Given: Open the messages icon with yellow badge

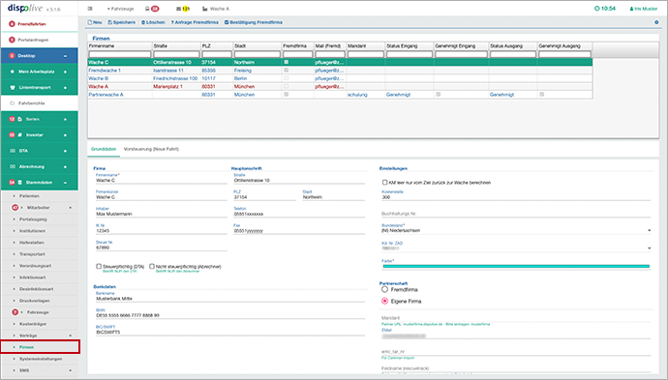Looking at the screenshot, I should coord(183,9).
